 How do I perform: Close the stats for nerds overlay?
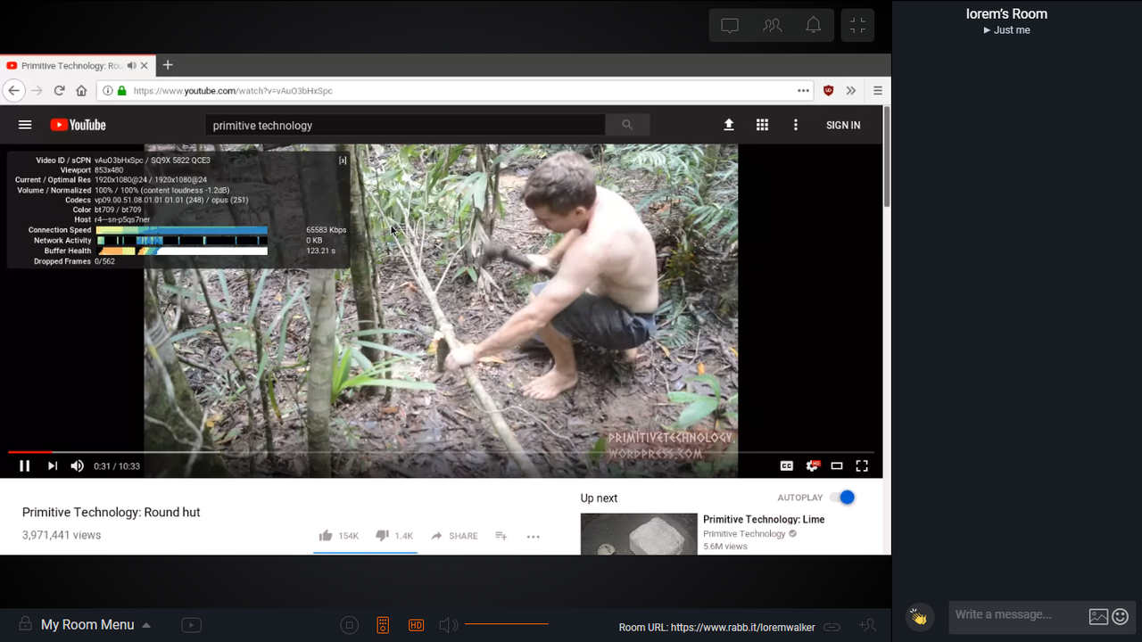tap(343, 160)
